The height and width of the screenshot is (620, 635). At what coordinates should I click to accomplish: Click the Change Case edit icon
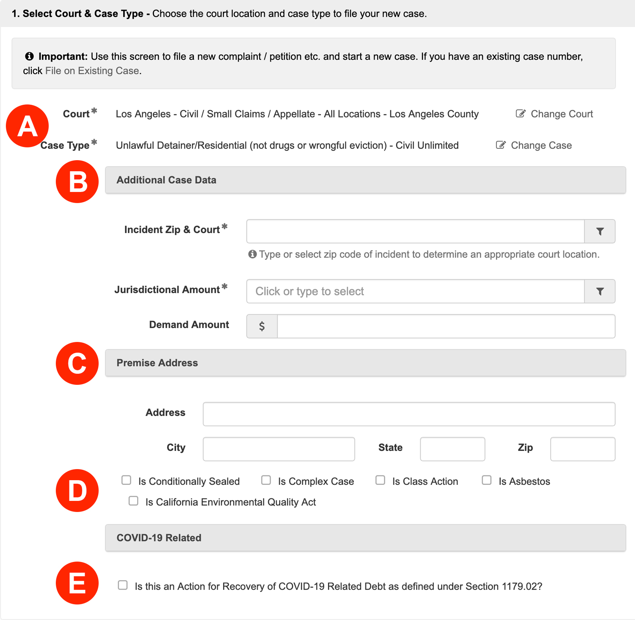[x=500, y=145]
